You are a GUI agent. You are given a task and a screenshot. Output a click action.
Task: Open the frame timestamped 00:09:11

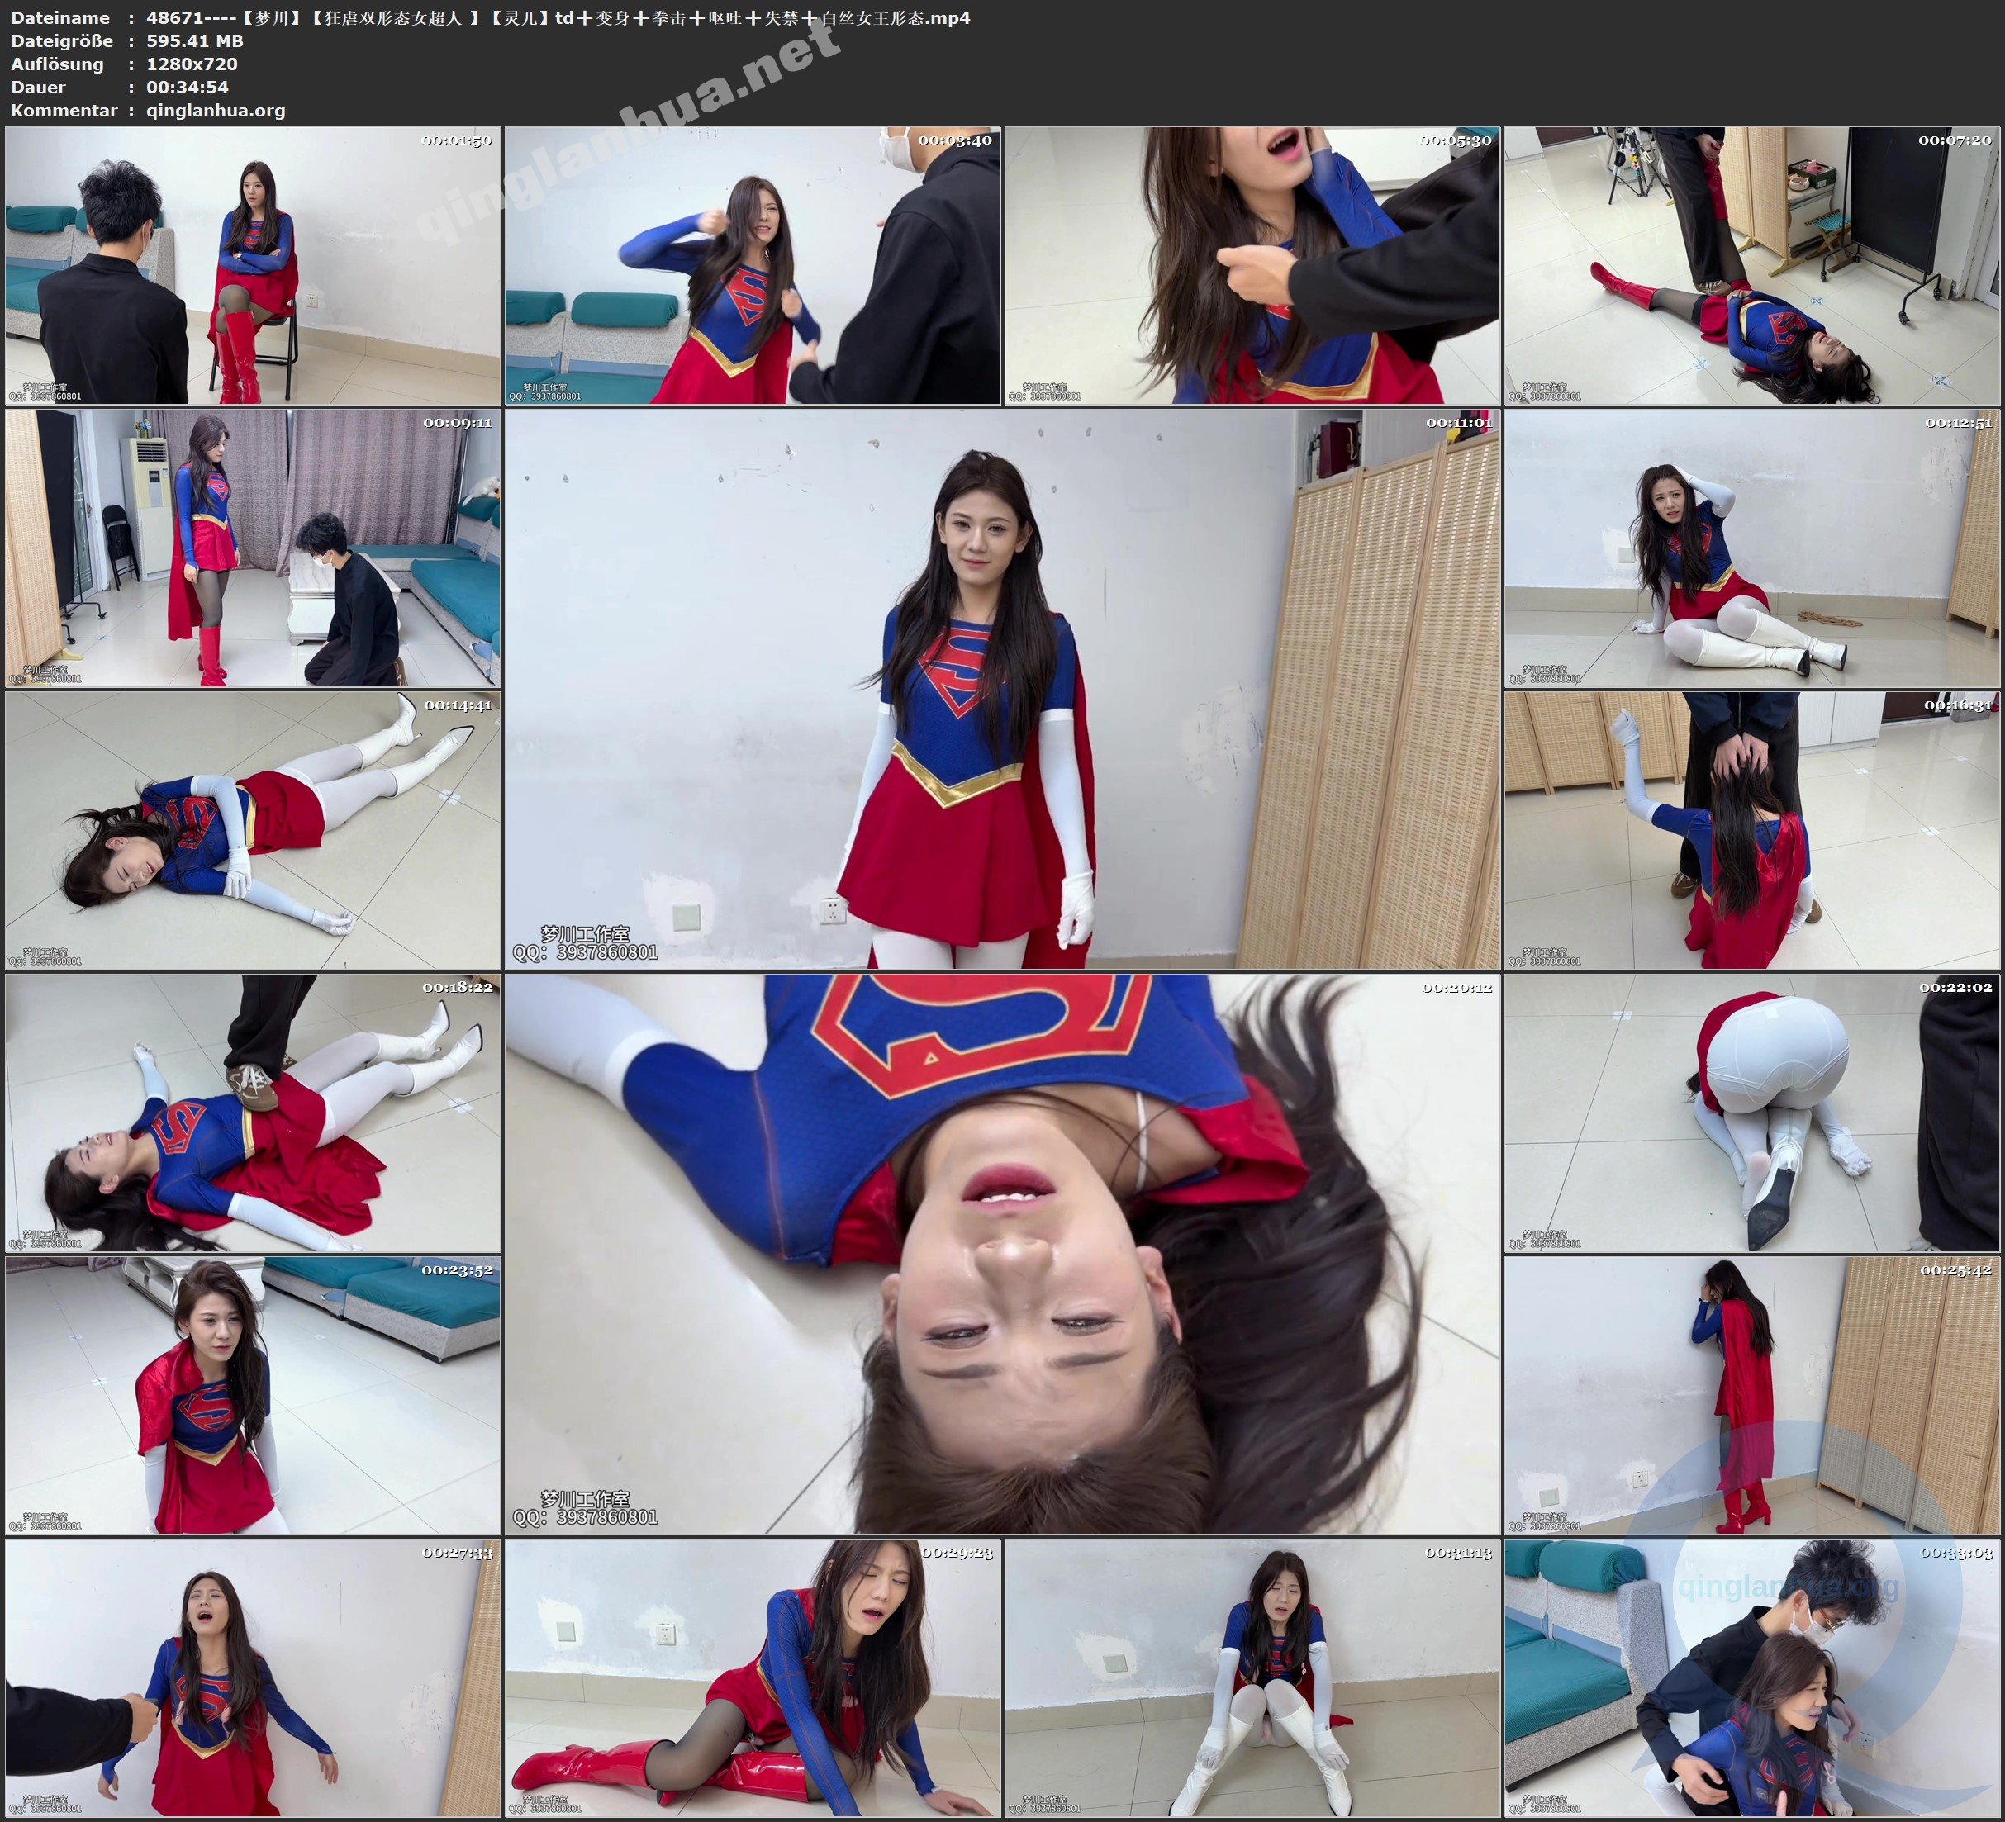click(x=253, y=548)
